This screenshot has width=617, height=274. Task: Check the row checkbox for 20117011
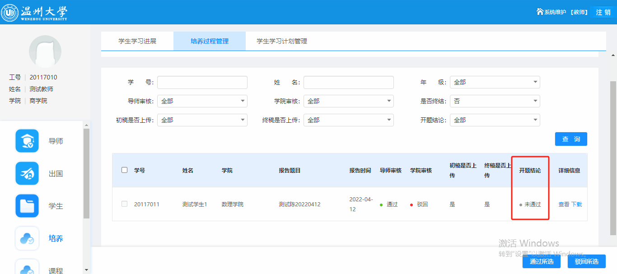[125, 204]
